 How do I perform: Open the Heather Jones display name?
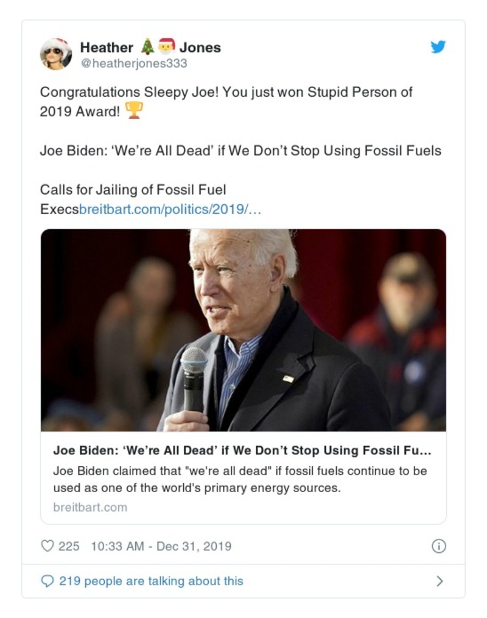click(x=107, y=47)
